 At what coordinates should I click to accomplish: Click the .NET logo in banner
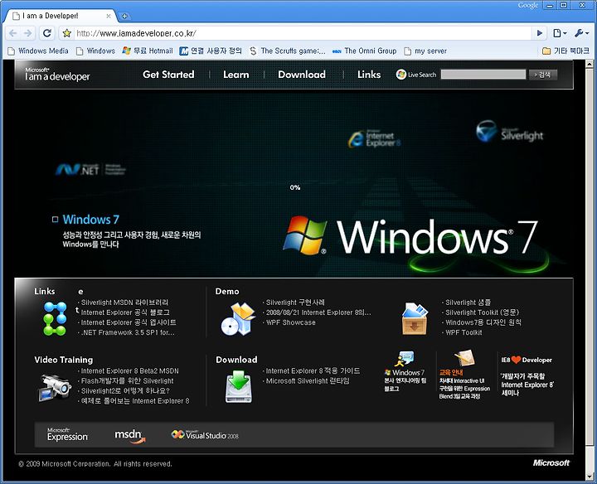pyautogui.click(x=90, y=169)
